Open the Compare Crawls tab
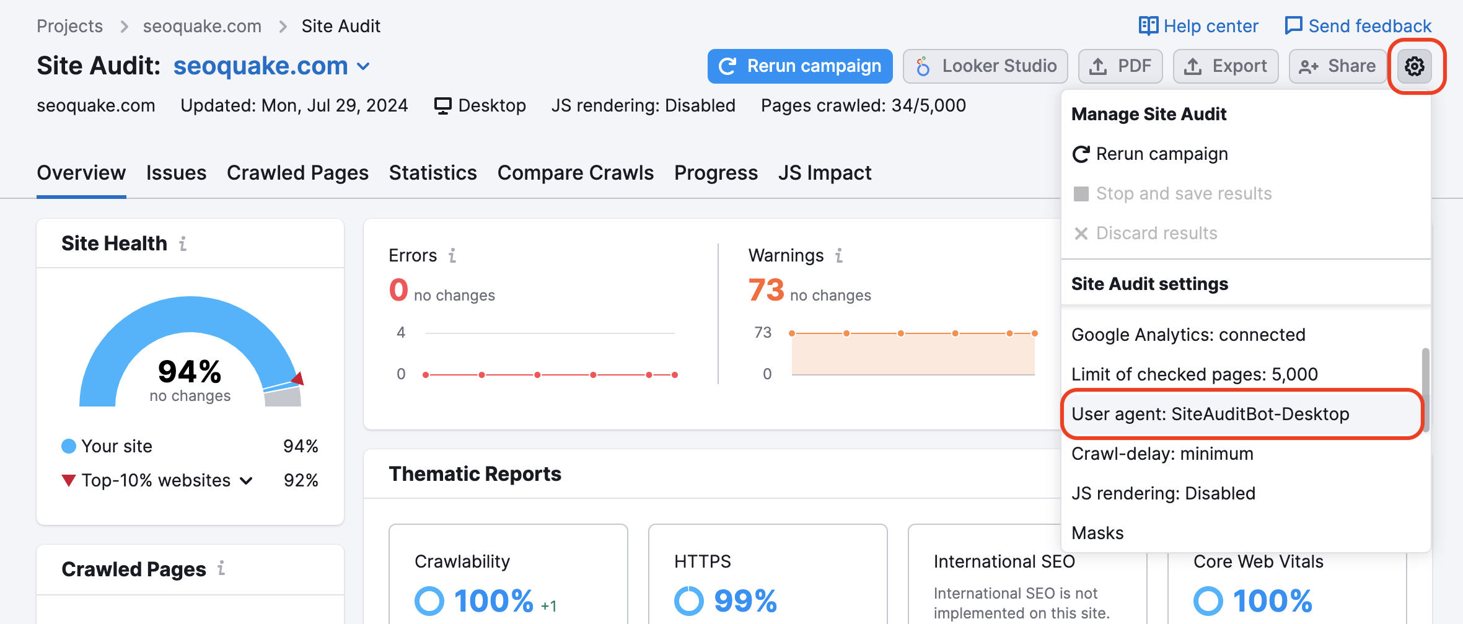 [576, 173]
